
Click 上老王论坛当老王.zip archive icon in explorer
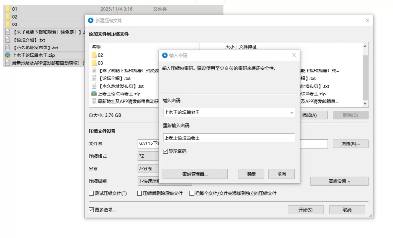click(x=8, y=55)
